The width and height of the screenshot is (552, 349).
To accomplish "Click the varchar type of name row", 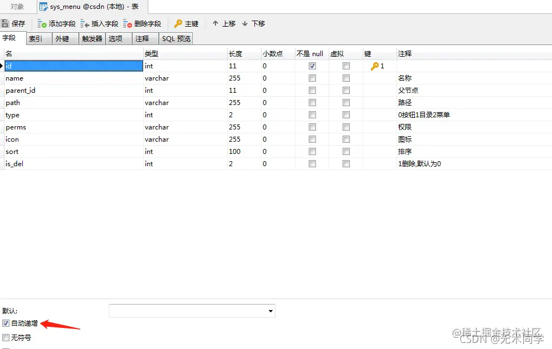I will pyautogui.click(x=157, y=78).
